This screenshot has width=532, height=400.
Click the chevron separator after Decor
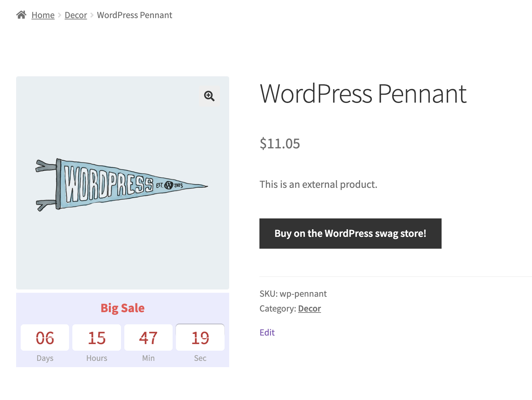(92, 15)
